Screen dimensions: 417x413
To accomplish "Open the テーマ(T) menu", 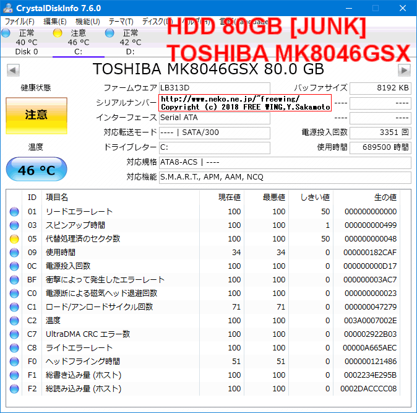I will pos(121,22).
